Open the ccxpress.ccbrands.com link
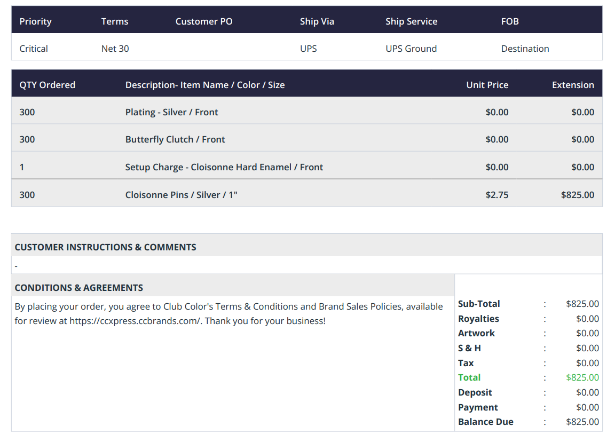607x434 pixels. point(135,321)
